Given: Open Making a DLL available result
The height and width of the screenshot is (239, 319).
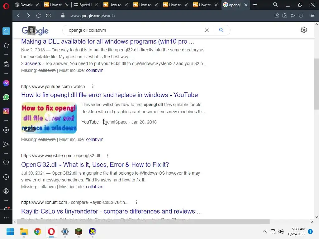Looking at the screenshot, I should [x=107, y=41].
